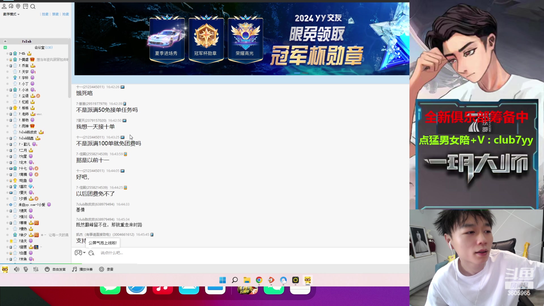Click the 抢麦 grab-mic link
This screenshot has width=544, height=306.
[x=65, y=14]
